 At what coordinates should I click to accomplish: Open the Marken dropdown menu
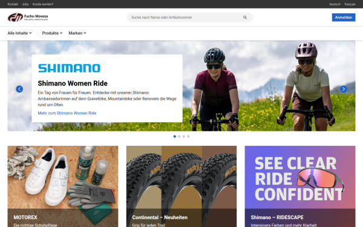click(x=77, y=33)
